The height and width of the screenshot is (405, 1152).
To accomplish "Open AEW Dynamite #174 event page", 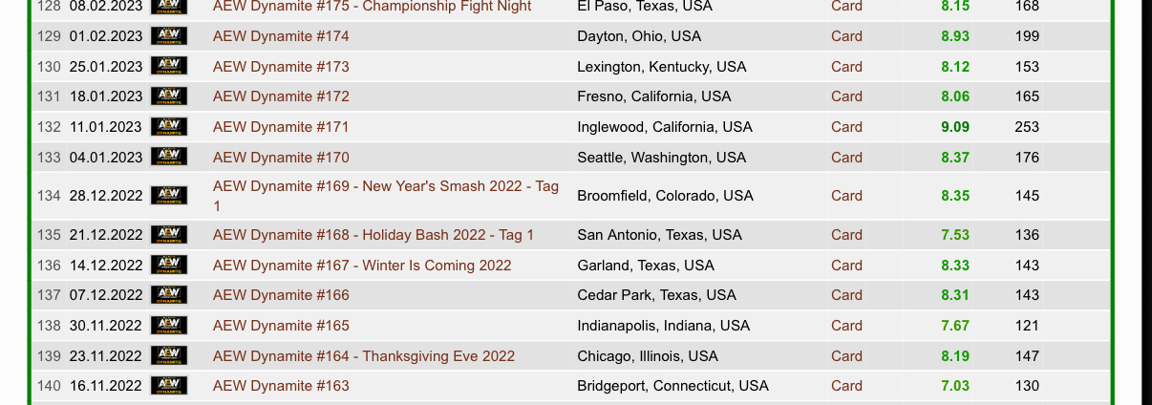I will (281, 36).
